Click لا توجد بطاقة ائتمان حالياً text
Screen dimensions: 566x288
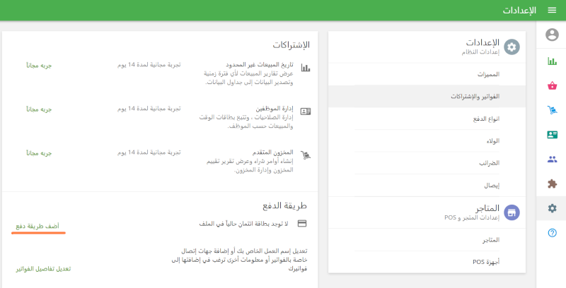coord(243,224)
